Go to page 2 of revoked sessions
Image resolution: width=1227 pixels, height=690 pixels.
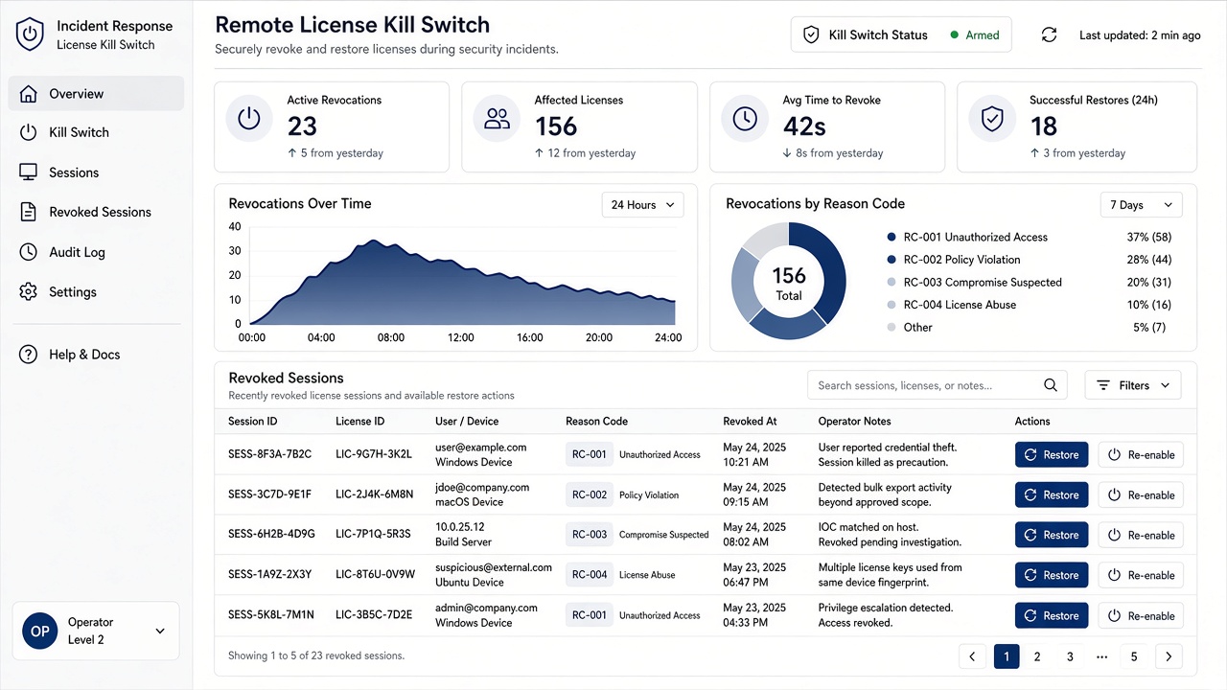click(1037, 656)
